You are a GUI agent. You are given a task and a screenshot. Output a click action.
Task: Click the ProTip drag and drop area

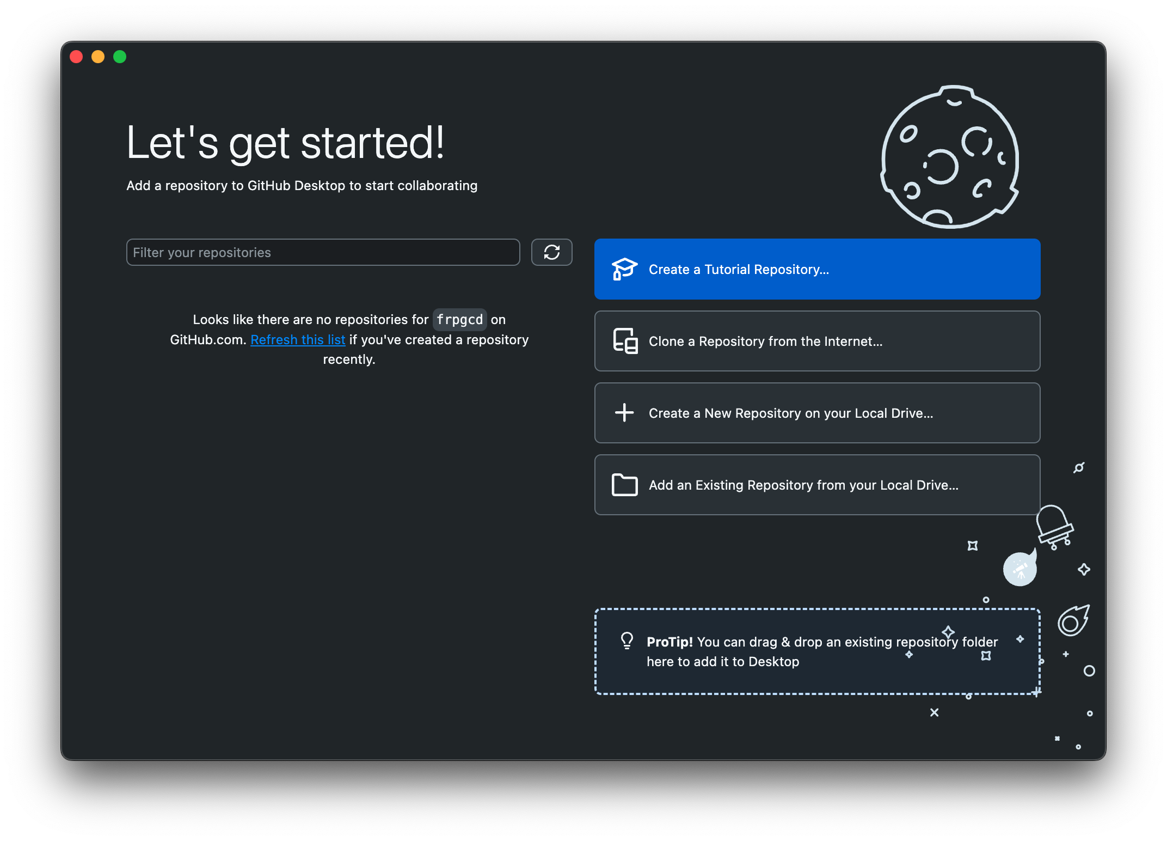coord(817,651)
